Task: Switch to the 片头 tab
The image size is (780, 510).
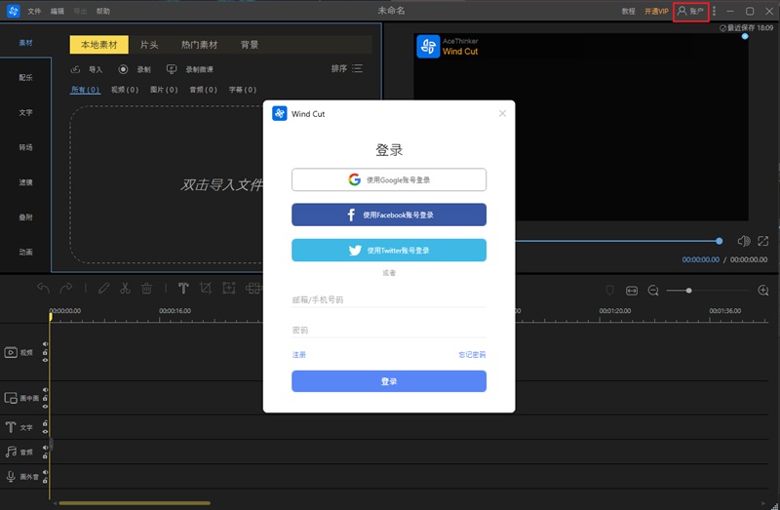Action: point(149,45)
